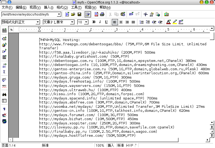Open the Gallery picture icon
The width and height of the screenshot is (215, 148).
(166, 14)
